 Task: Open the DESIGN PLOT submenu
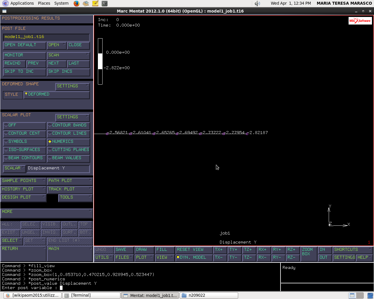(23, 198)
